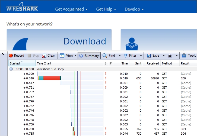The width and height of the screenshot is (197, 136).
Task: Click the Filter funnel icon
Action: [x=126, y=56]
